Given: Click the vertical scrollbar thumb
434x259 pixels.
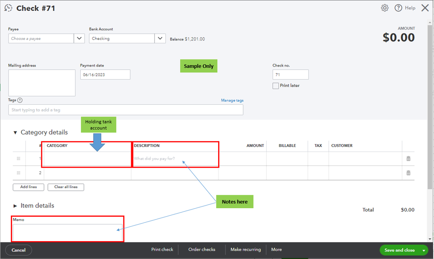Looking at the screenshot, I should pyautogui.click(x=430, y=106).
